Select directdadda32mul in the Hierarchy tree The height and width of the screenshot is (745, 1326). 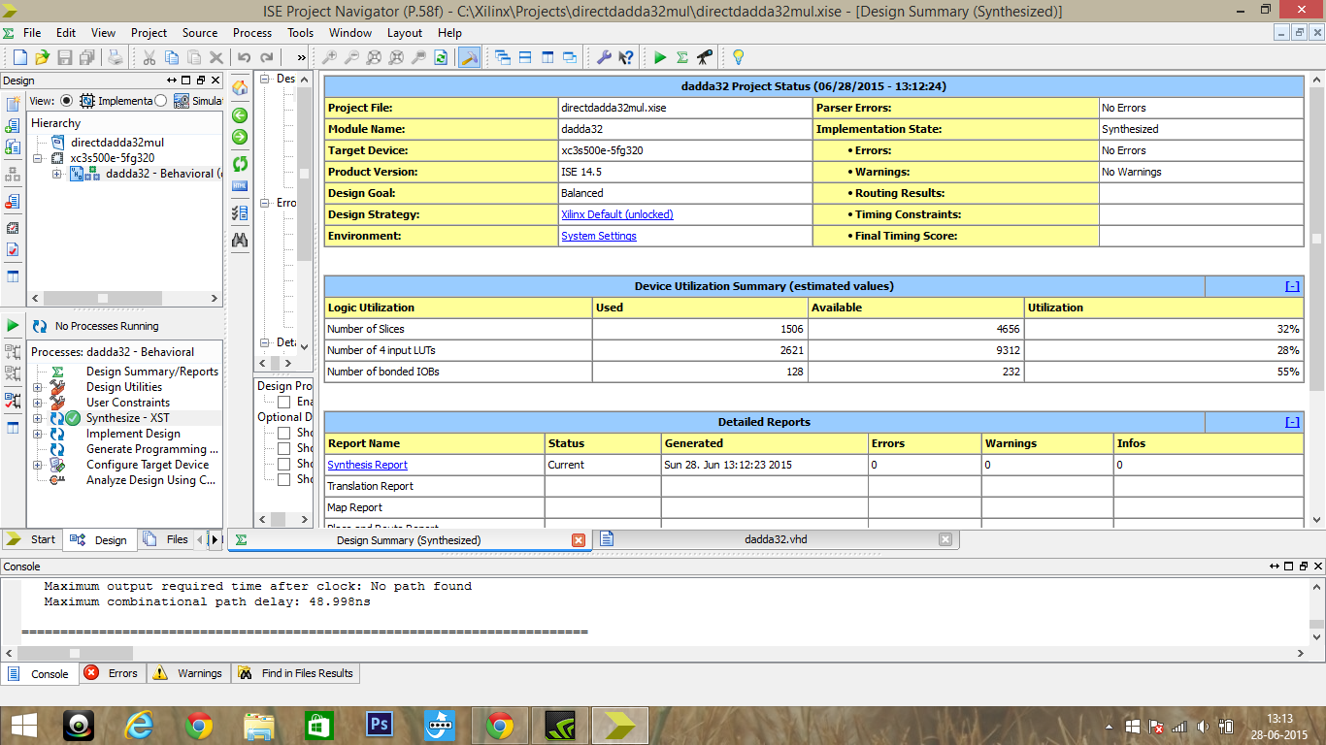pyautogui.click(x=117, y=143)
